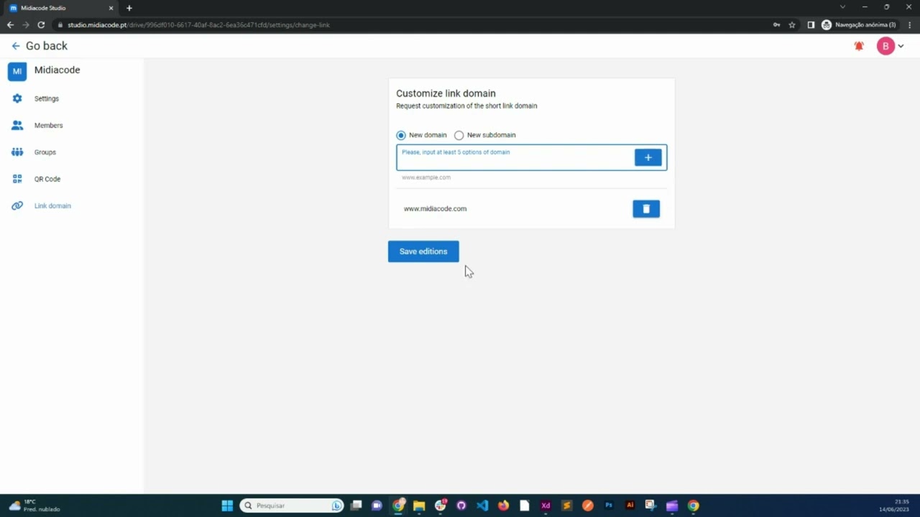This screenshot has height=517, width=920.
Task: Open the browser side panel icon
Action: [x=811, y=25]
